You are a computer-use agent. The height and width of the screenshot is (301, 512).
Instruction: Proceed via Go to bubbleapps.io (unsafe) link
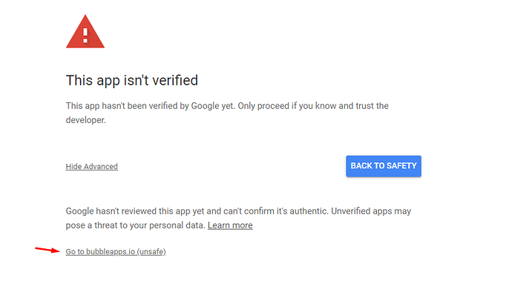tap(116, 252)
